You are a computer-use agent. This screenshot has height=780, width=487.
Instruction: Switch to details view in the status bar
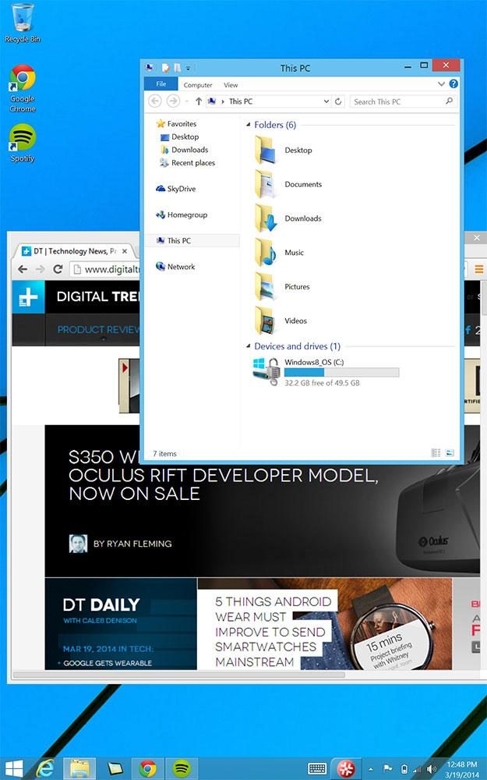[x=436, y=452]
